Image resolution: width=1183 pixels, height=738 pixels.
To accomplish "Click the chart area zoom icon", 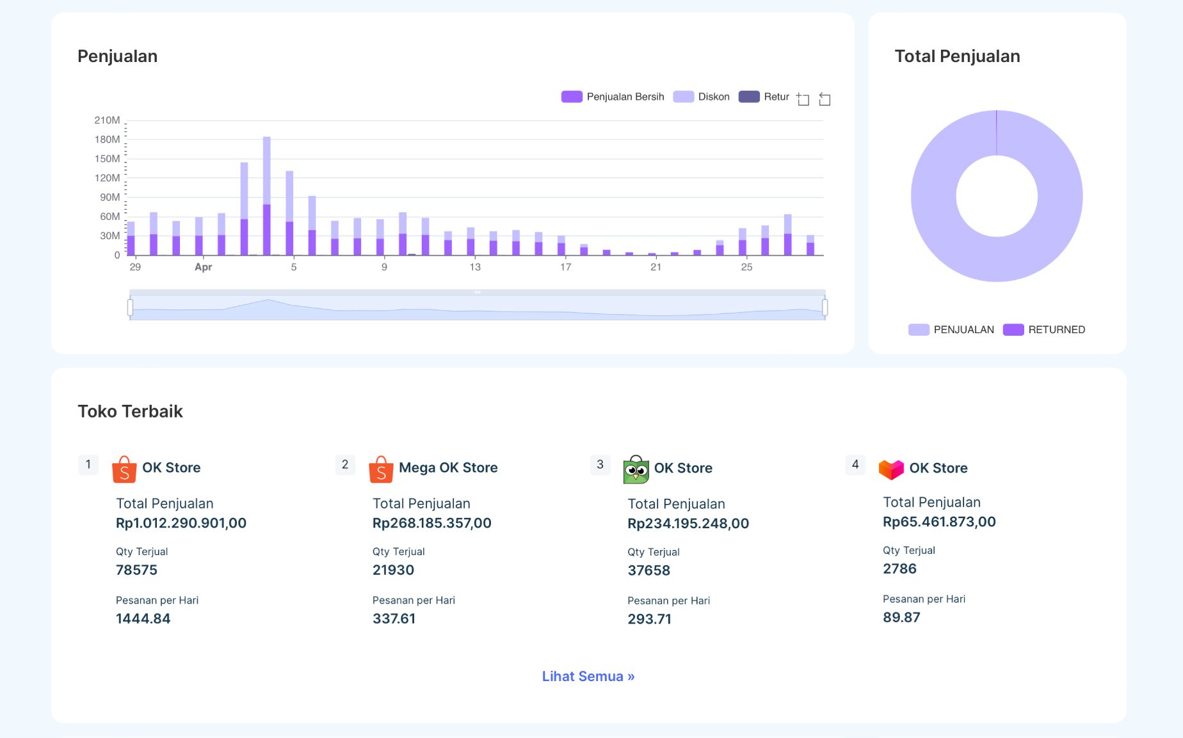I will click(803, 99).
